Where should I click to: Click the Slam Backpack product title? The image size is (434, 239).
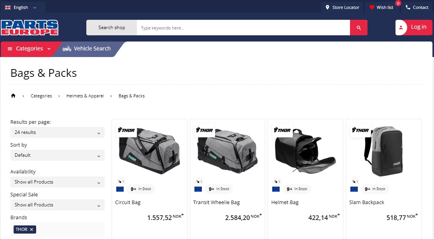click(x=367, y=203)
